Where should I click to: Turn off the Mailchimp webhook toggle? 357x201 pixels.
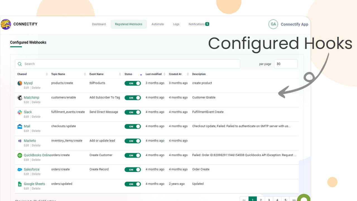pos(133,98)
